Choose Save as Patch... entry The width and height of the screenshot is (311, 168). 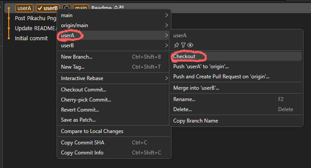(x=114, y=120)
